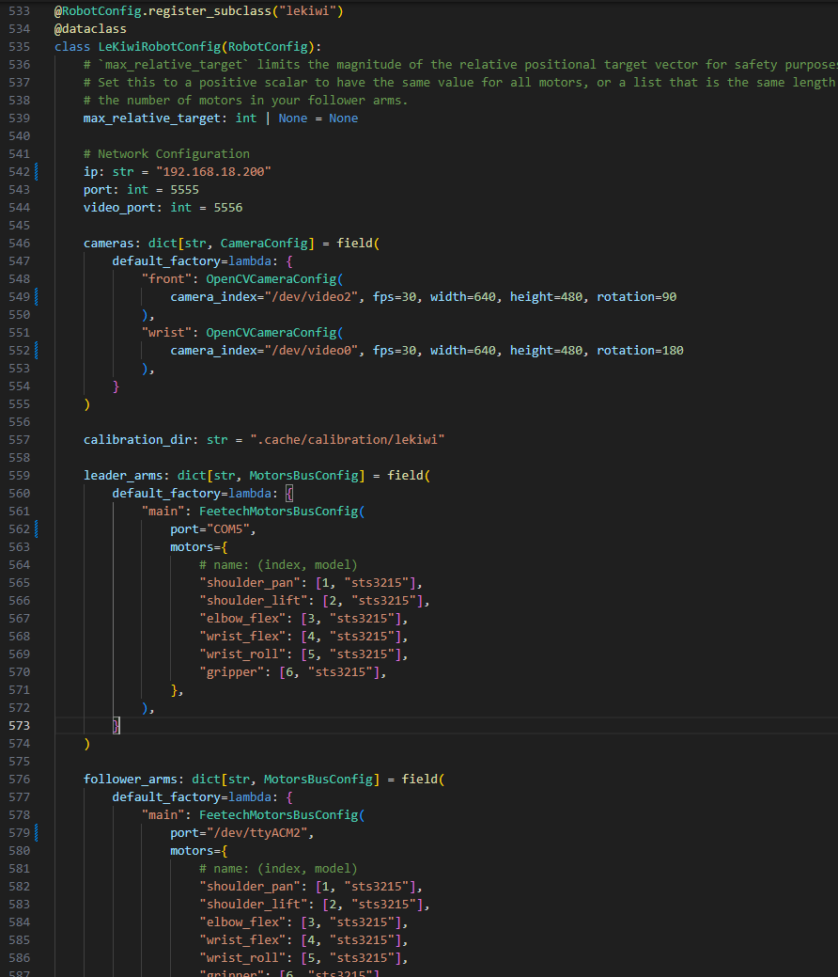838x977 pixels.
Task: Click the "# name: (index, model)" comment on line 564
Action: point(278,565)
